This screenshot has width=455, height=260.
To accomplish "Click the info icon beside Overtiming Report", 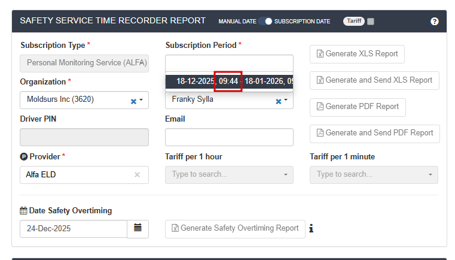I will 311,228.
